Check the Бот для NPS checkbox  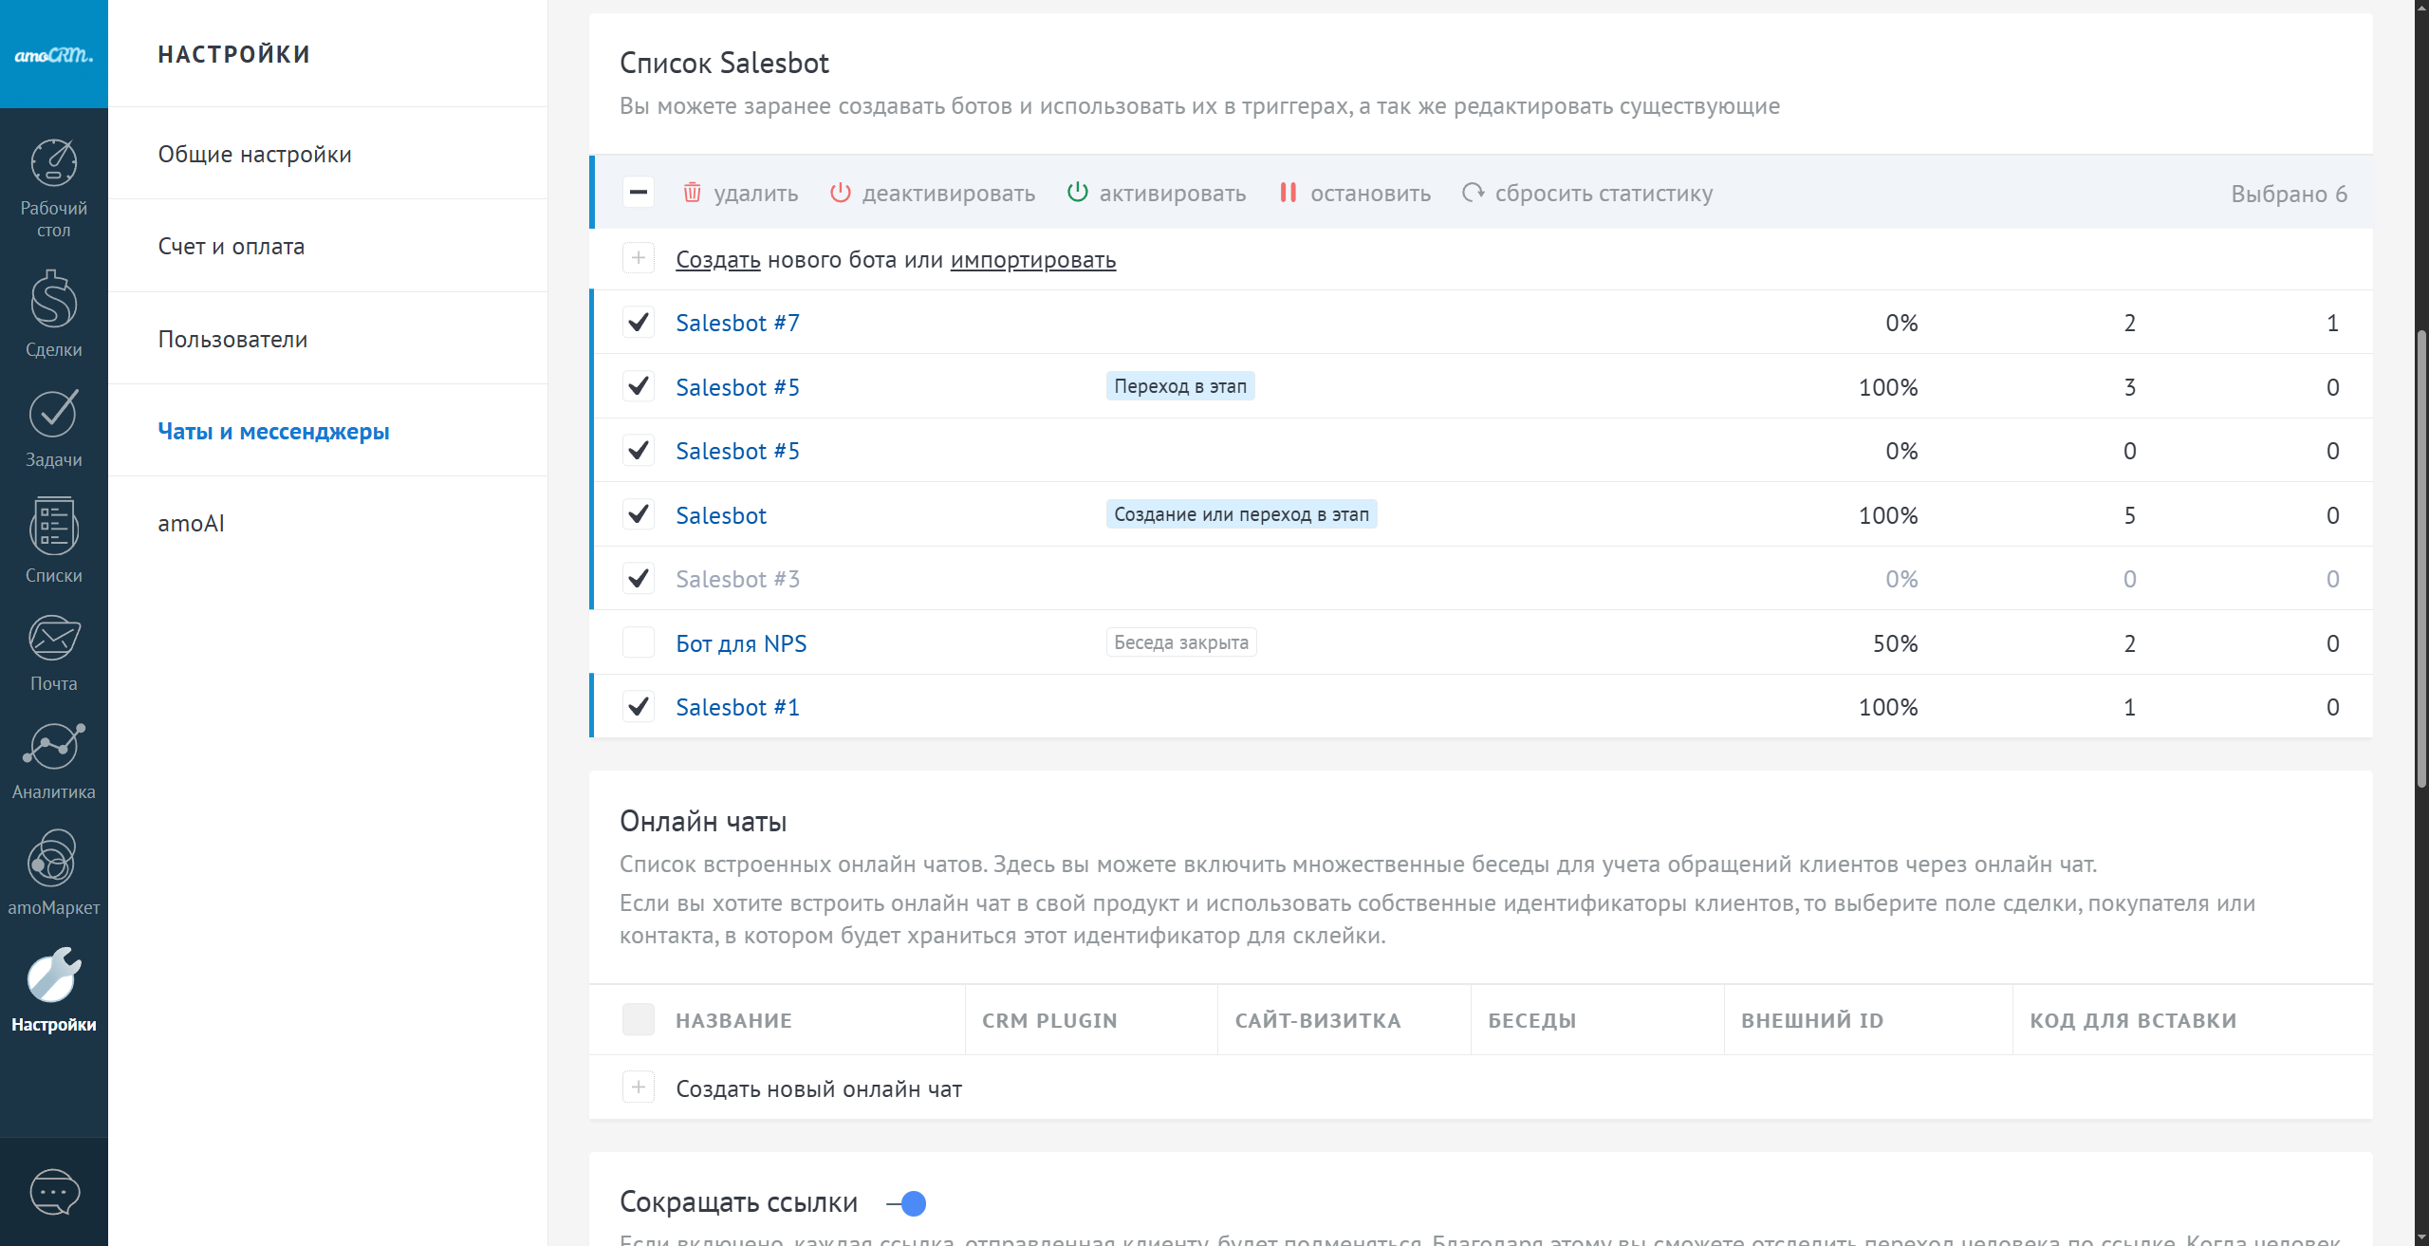coord(639,643)
